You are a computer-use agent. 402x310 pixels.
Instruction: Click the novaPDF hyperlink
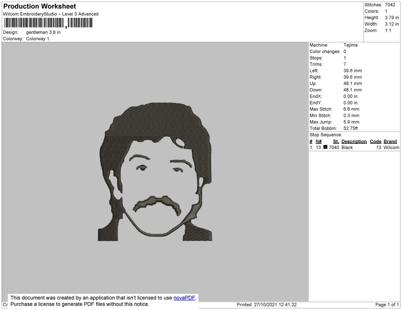[x=184, y=298]
